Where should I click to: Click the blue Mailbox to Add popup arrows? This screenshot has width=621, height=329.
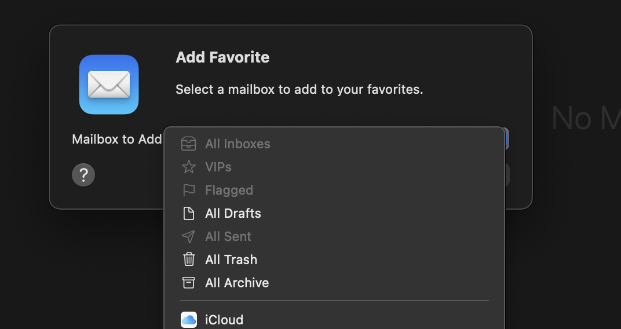506,139
